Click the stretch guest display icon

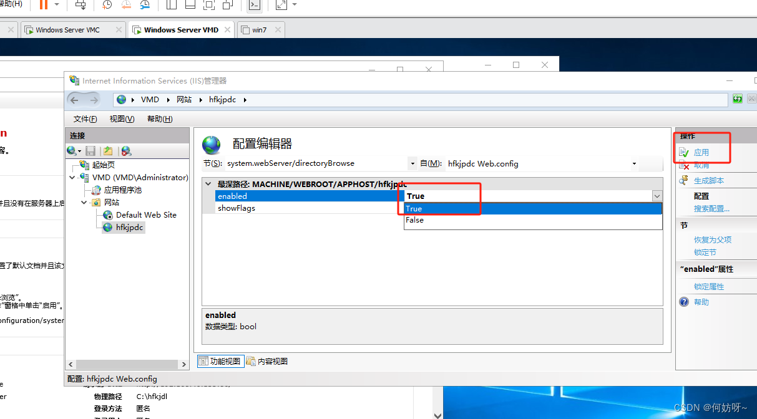pos(281,4)
